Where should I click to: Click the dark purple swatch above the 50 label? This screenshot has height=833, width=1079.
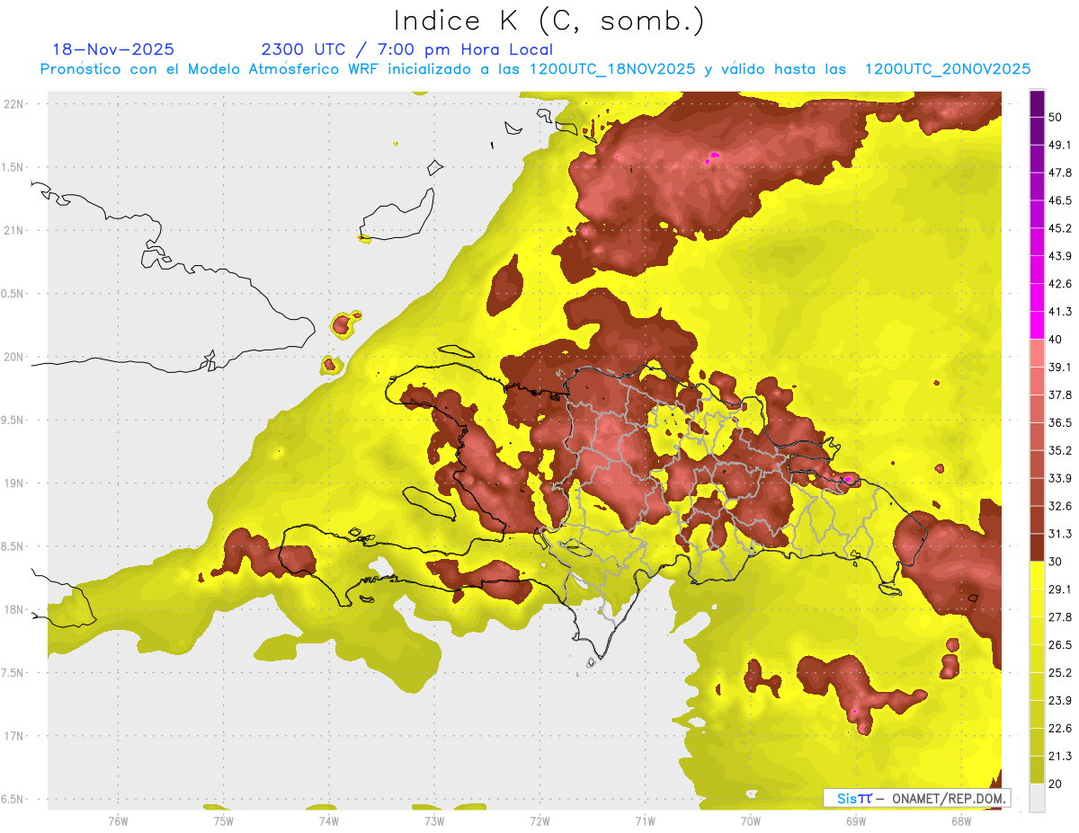click(1037, 103)
